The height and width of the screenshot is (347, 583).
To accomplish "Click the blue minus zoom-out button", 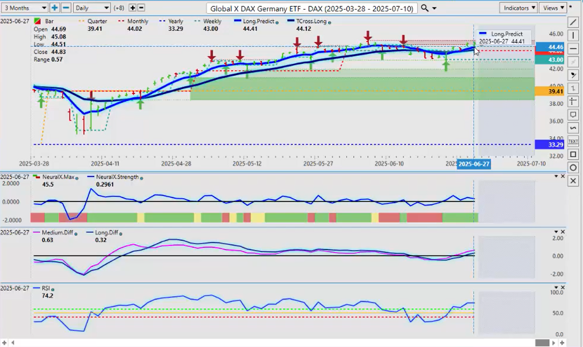I will click(66, 8).
